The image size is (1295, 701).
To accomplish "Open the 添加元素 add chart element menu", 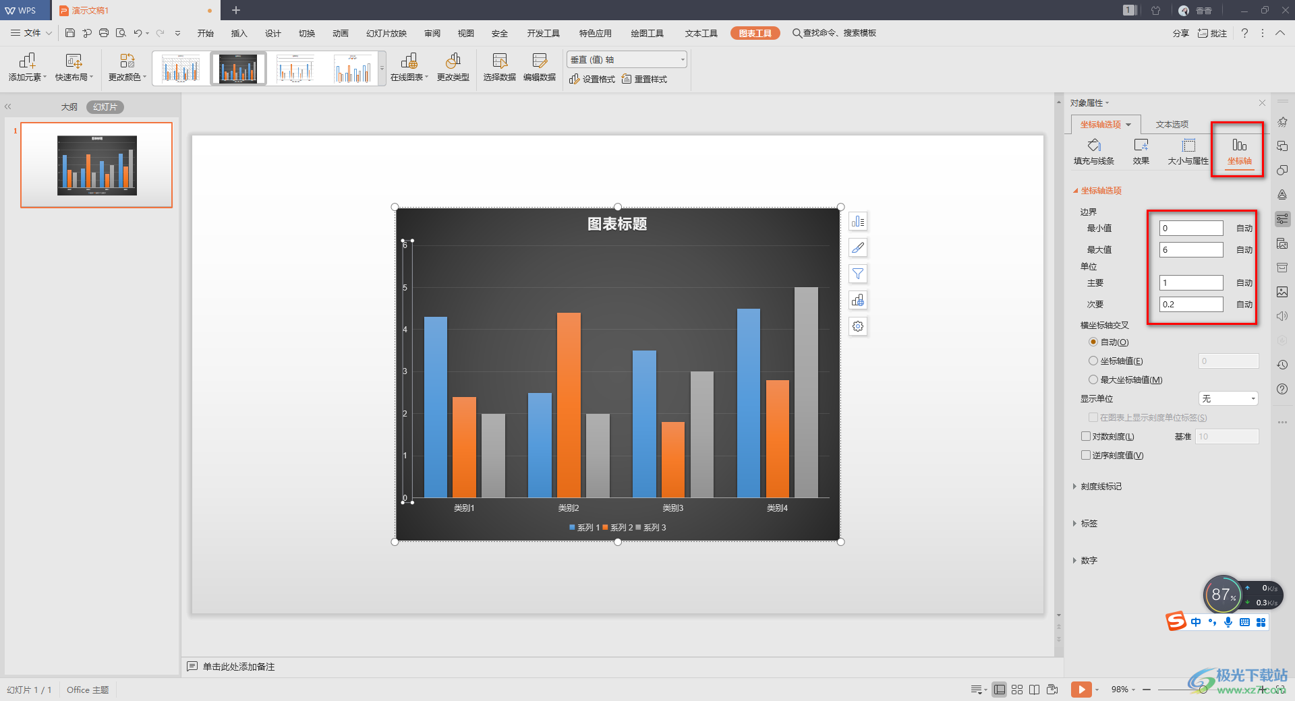I will [x=27, y=67].
